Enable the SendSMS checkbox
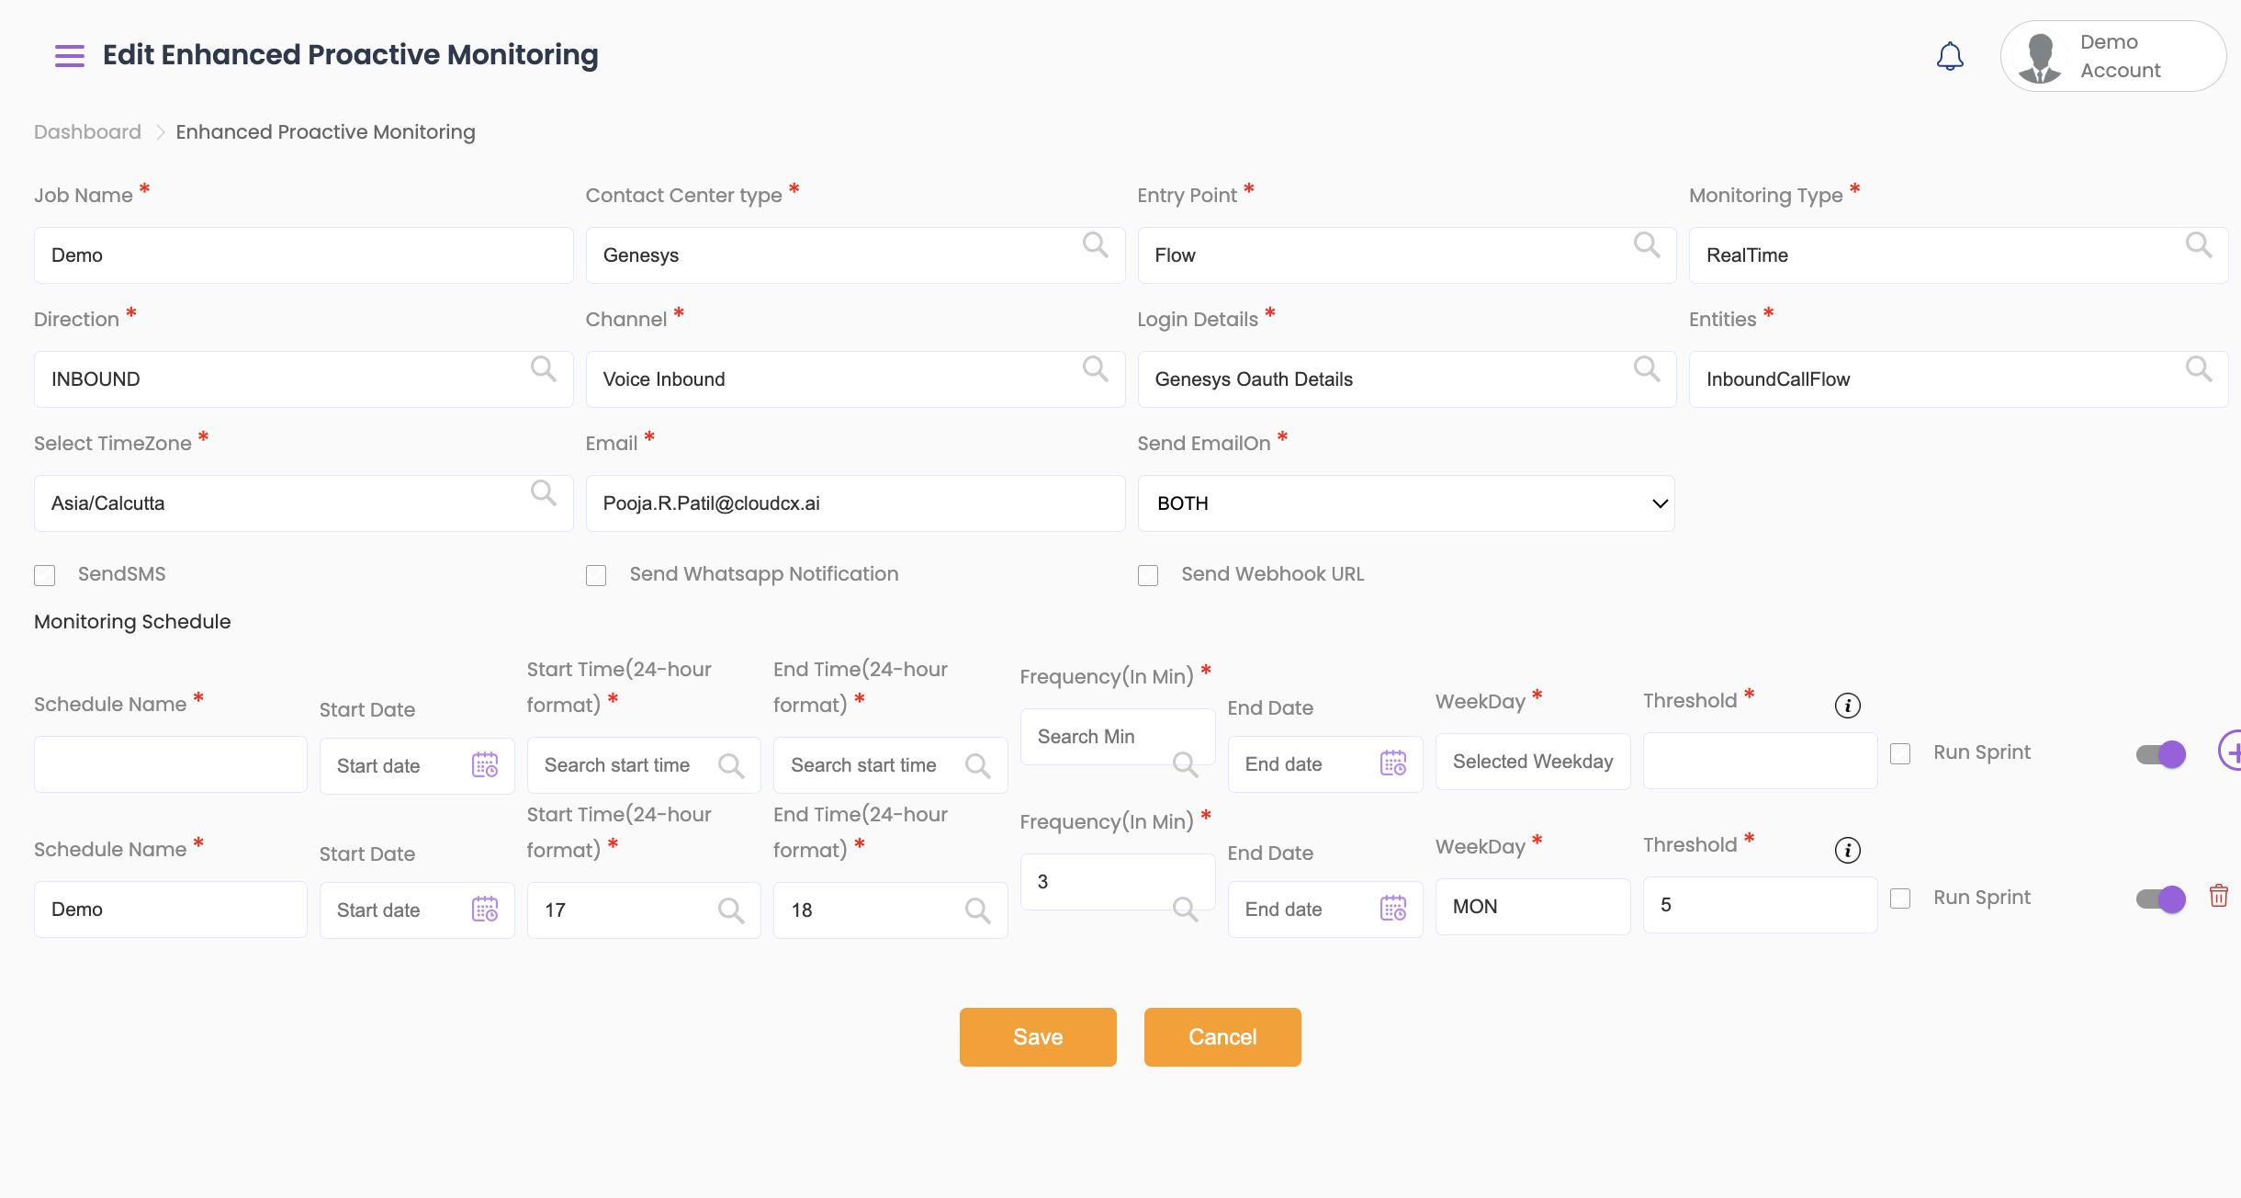 pos(45,575)
